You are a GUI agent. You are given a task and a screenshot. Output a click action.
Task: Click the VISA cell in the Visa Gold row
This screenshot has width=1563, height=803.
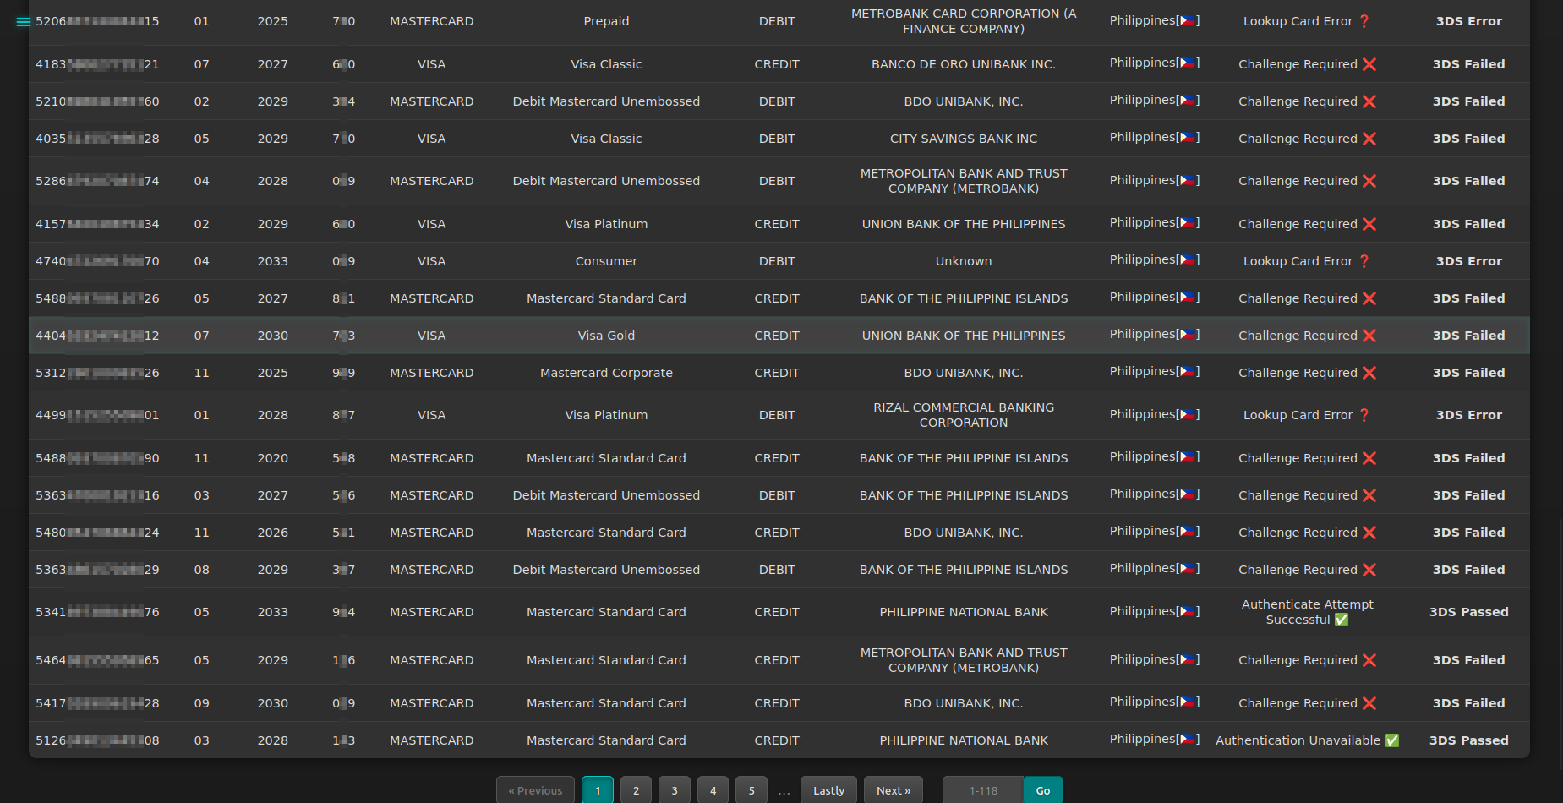pos(431,336)
